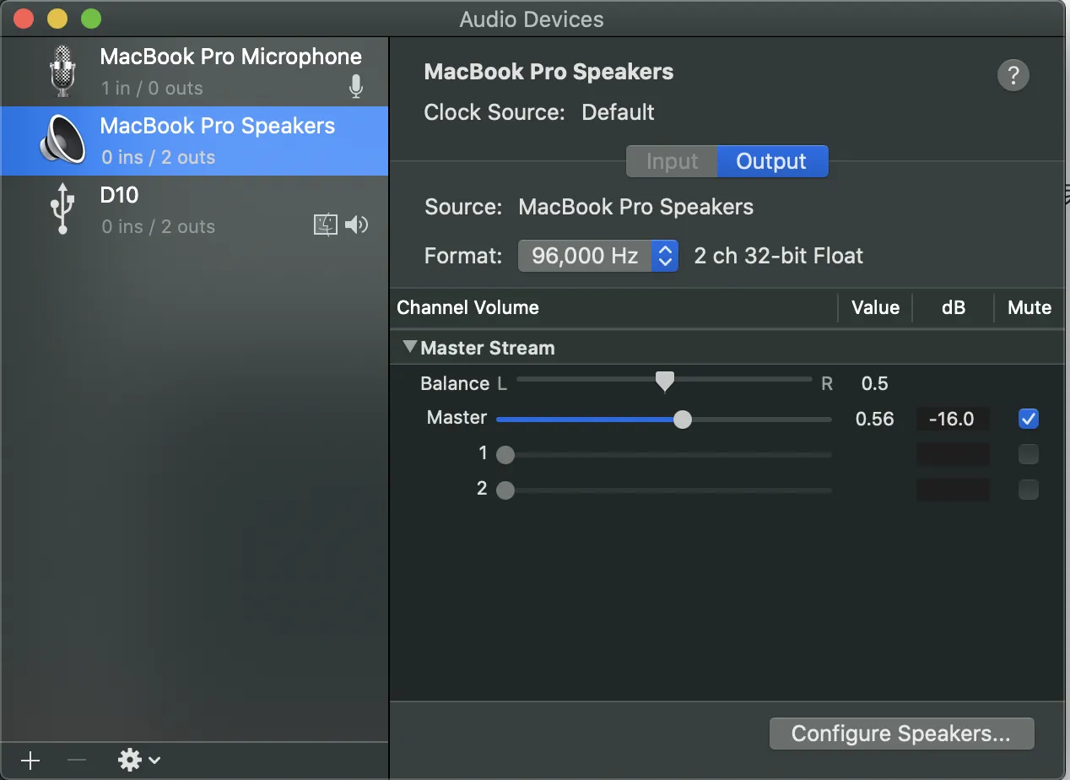
Task: Open the gear action menu
Action: [138, 761]
